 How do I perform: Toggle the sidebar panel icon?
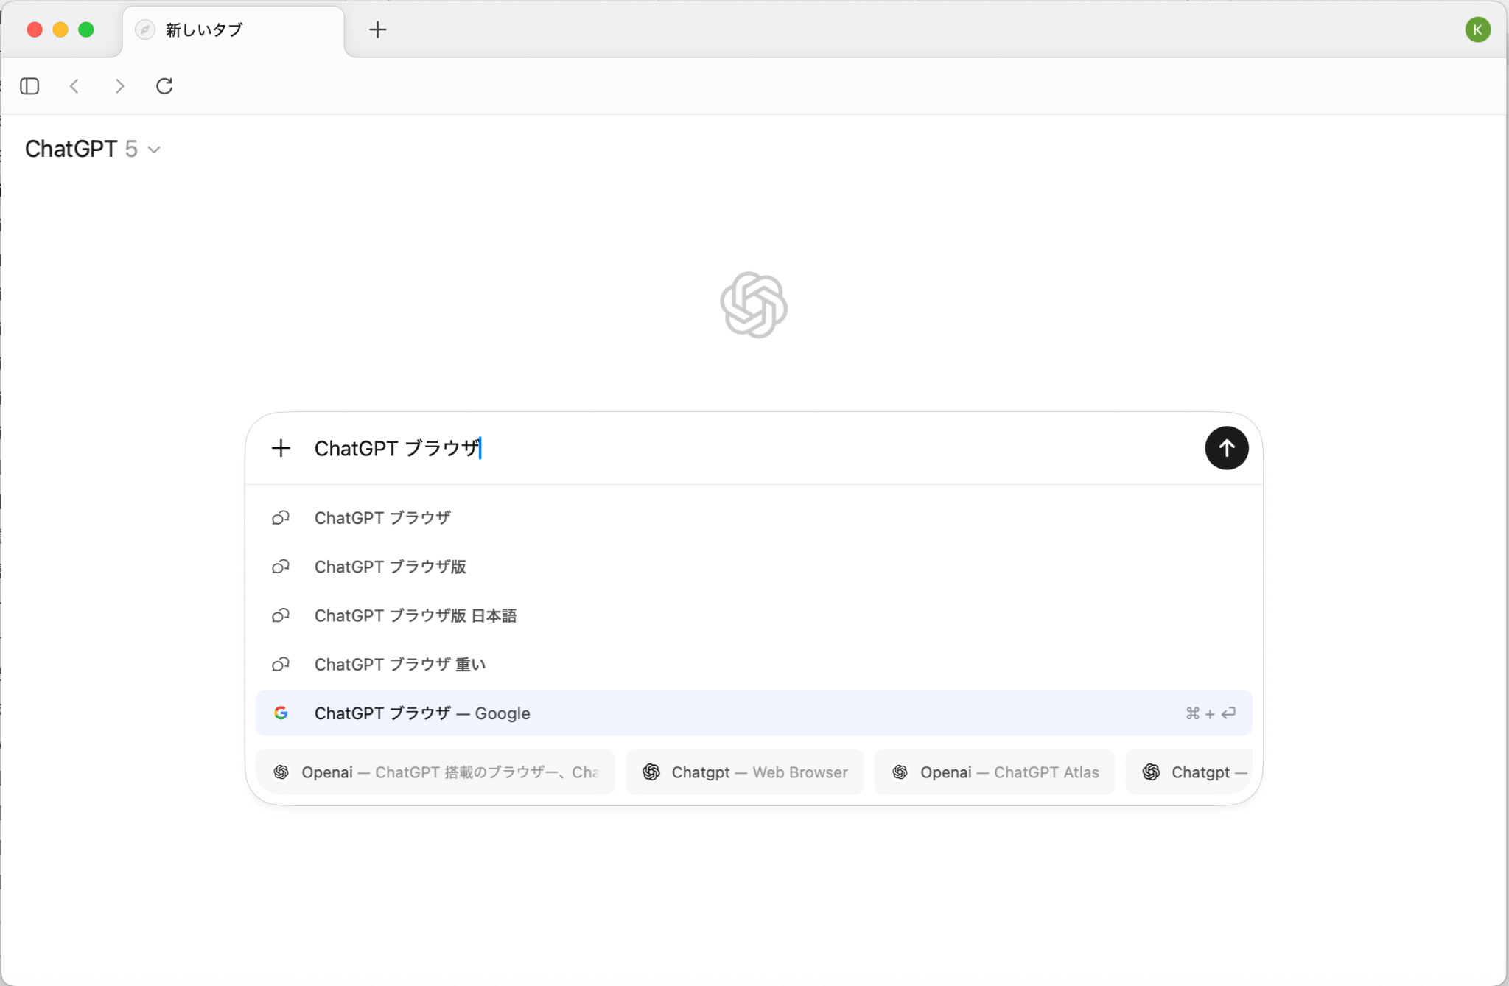29,86
